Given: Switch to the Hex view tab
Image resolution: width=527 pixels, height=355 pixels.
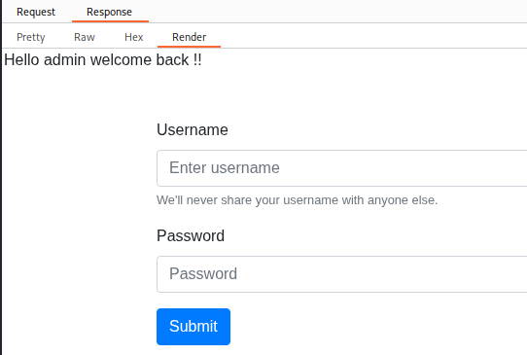Looking at the screenshot, I should [x=134, y=37].
